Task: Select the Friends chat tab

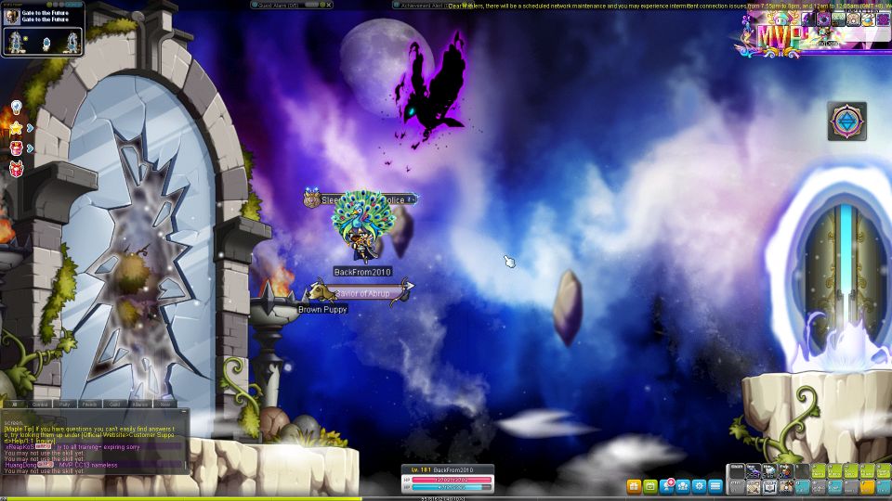Action: click(90, 405)
